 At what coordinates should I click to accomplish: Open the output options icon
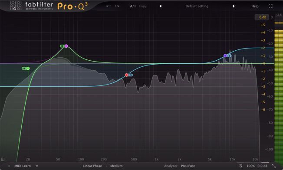[240, 166]
